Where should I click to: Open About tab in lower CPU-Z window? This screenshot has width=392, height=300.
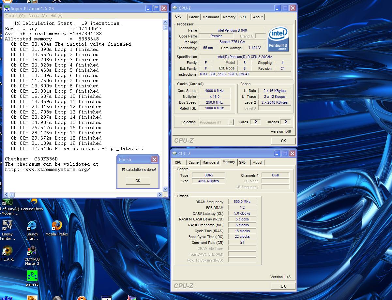click(x=258, y=162)
